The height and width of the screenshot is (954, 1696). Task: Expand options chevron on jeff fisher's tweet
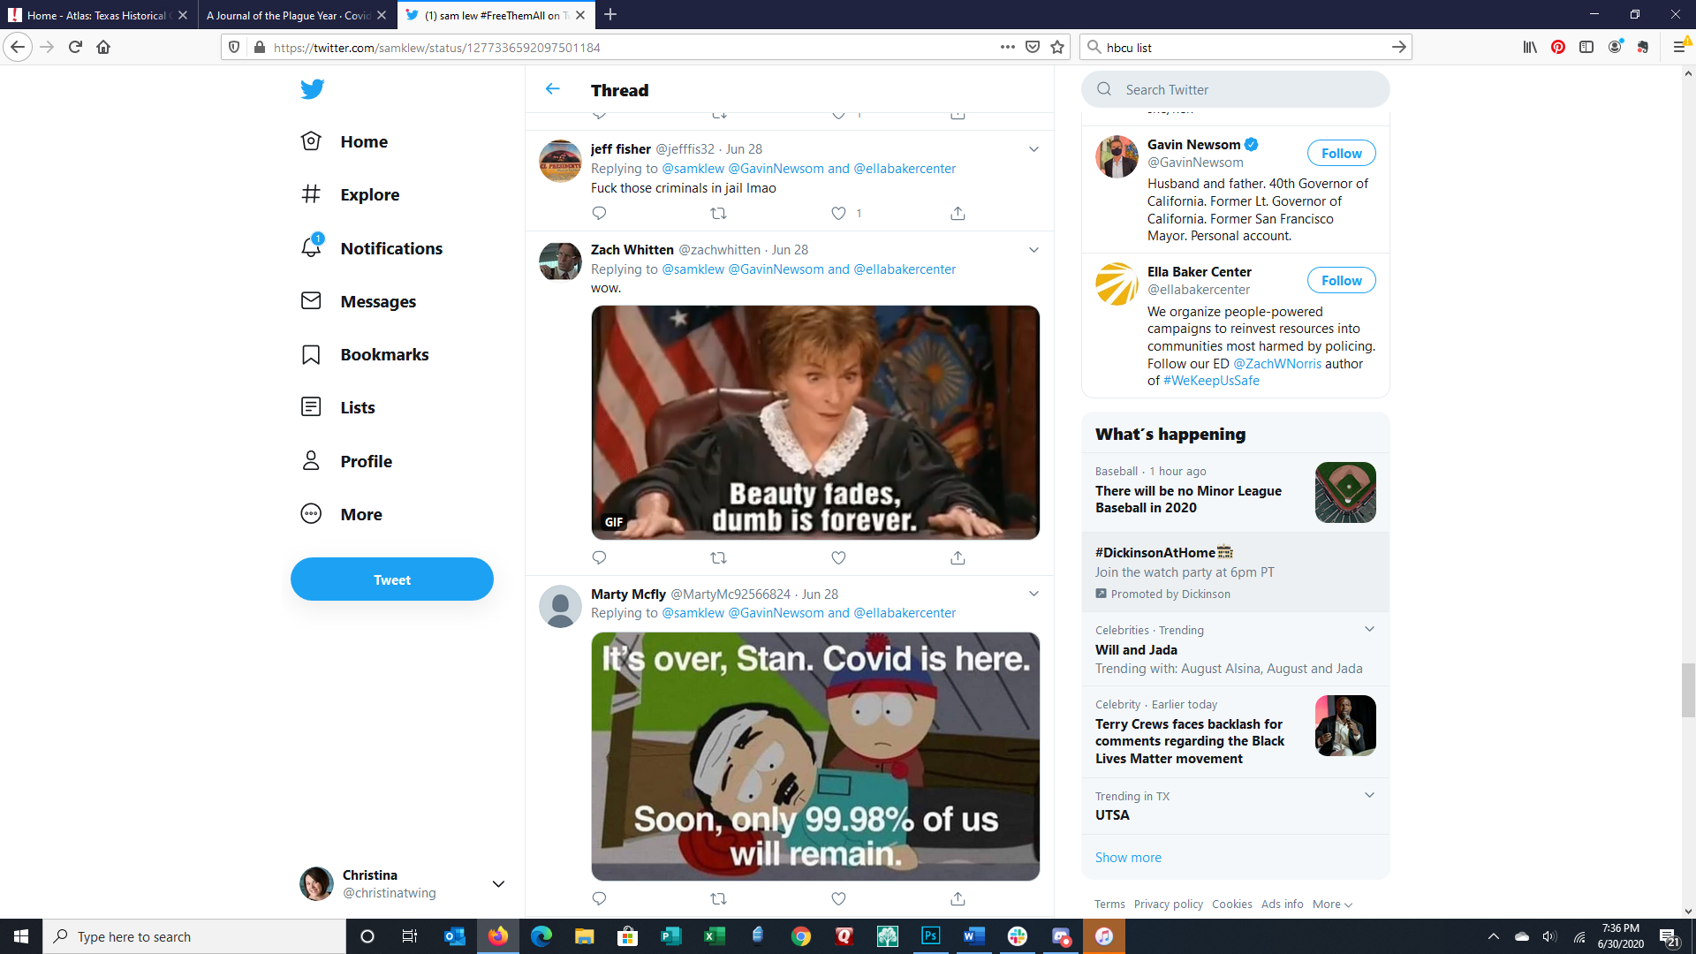1033,149
